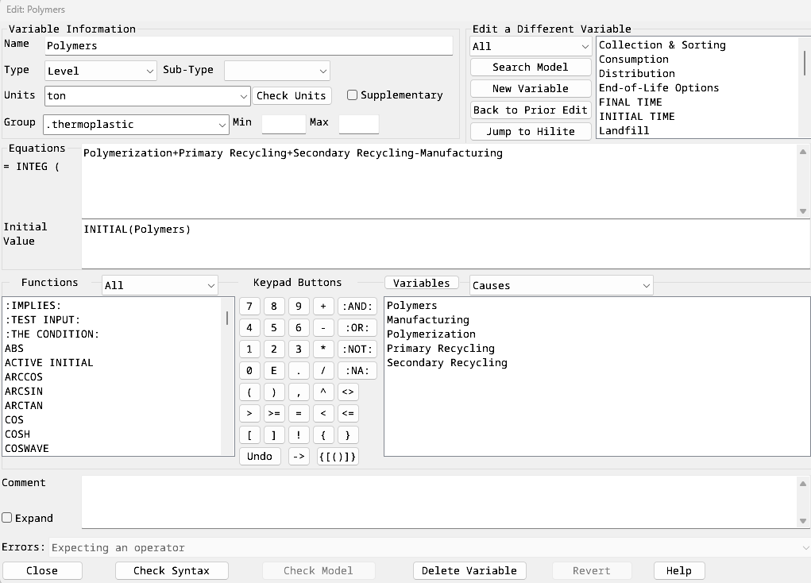Image resolution: width=811 pixels, height=583 pixels.
Task: Insert the :NOT: operator from keypad
Action: tap(357, 349)
